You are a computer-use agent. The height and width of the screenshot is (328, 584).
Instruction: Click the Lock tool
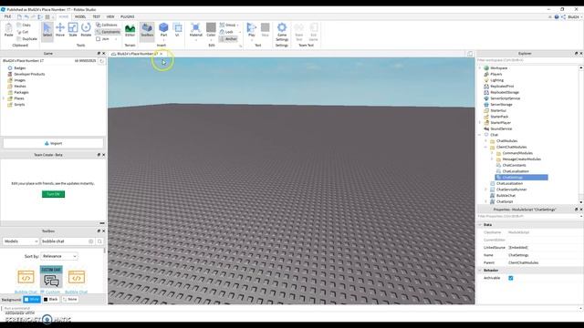click(x=227, y=32)
